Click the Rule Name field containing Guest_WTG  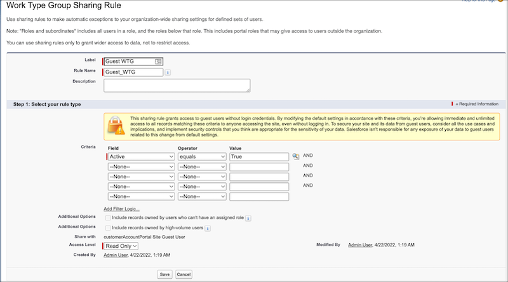point(133,72)
